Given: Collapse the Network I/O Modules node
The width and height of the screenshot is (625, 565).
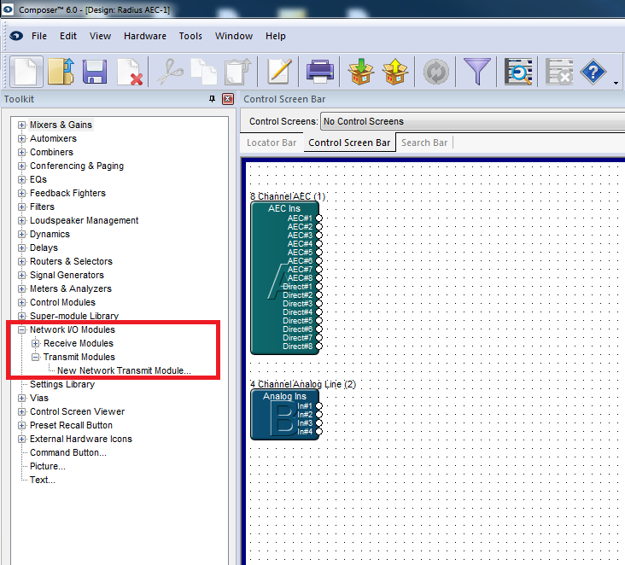Looking at the screenshot, I should (22, 329).
